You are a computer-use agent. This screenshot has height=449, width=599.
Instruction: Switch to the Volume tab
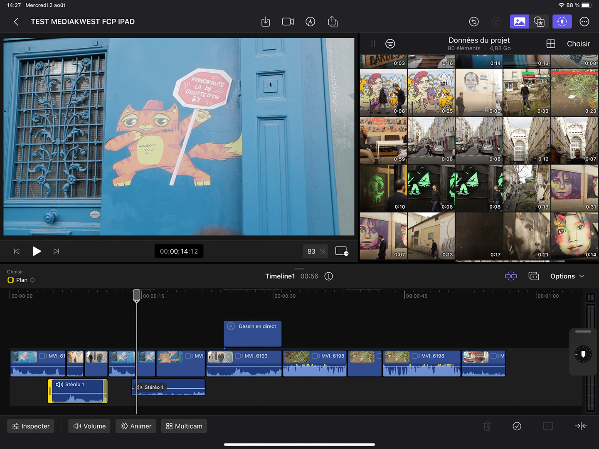pyautogui.click(x=89, y=426)
